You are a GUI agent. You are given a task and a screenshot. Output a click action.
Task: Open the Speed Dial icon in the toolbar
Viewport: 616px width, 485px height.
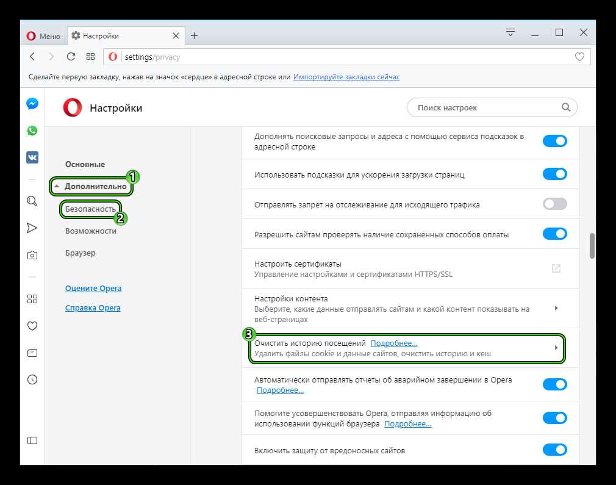pyautogui.click(x=90, y=57)
